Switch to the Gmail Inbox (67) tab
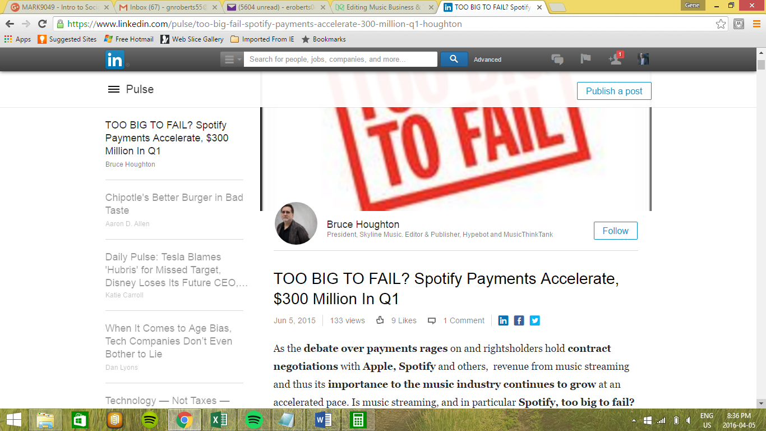 (x=167, y=7)
